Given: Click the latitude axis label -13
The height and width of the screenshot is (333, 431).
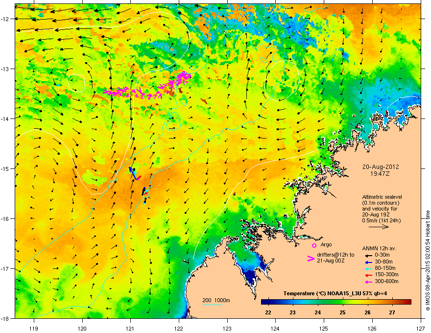Looking at the screenshot, I should [5, 69].
